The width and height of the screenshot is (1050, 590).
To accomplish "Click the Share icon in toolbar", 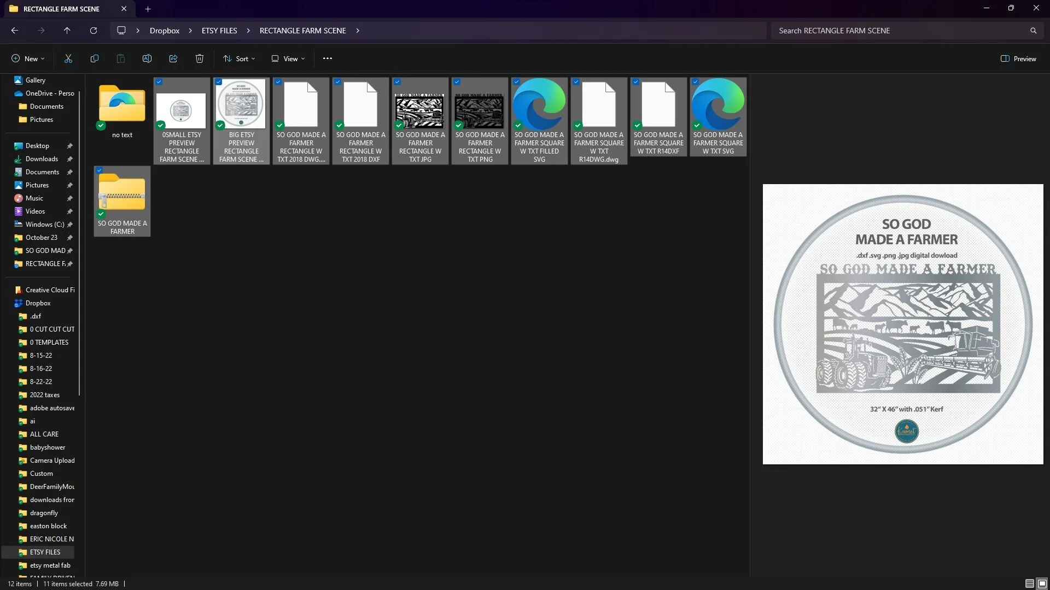I will 173,58.
